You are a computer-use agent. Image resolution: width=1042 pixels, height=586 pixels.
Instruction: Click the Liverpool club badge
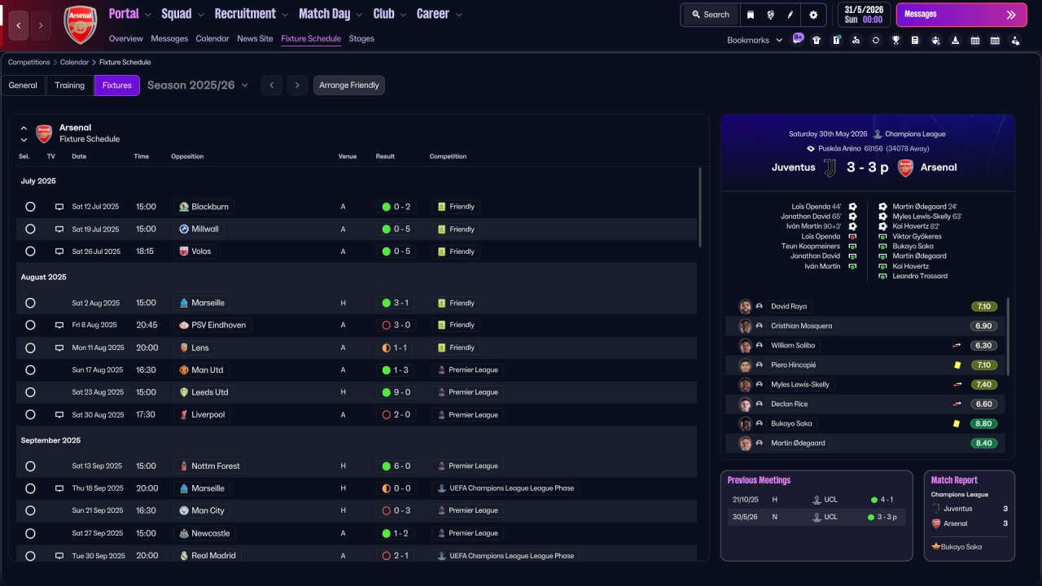[x=184, y=415]
